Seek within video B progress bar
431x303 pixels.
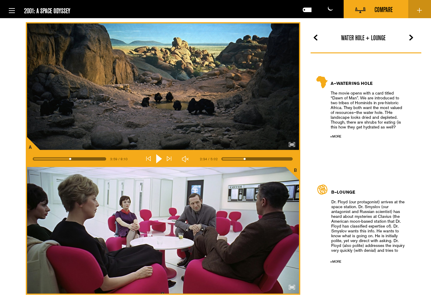[257, 159]
